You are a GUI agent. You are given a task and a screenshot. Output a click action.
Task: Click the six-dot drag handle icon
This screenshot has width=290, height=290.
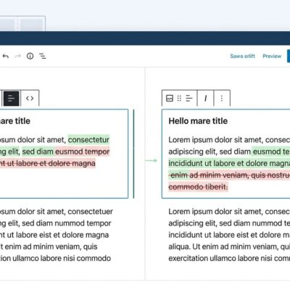coord(179,99)
